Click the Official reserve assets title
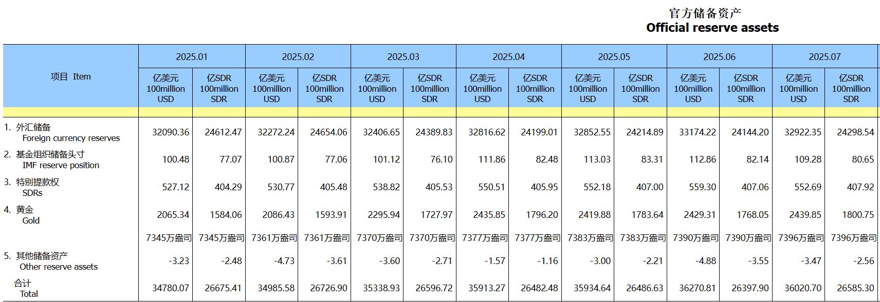Viewport: 880px width, 302px height. point(712,28)
